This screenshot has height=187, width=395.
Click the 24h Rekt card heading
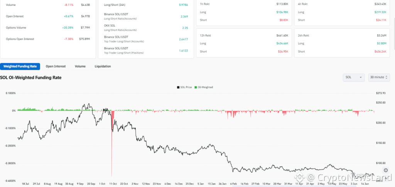click(x=304, y=35)
